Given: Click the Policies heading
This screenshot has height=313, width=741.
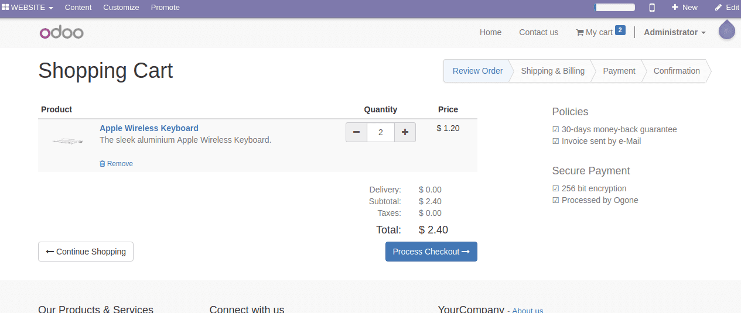Looking at the screenshot, I should click(x=570, y=112).
